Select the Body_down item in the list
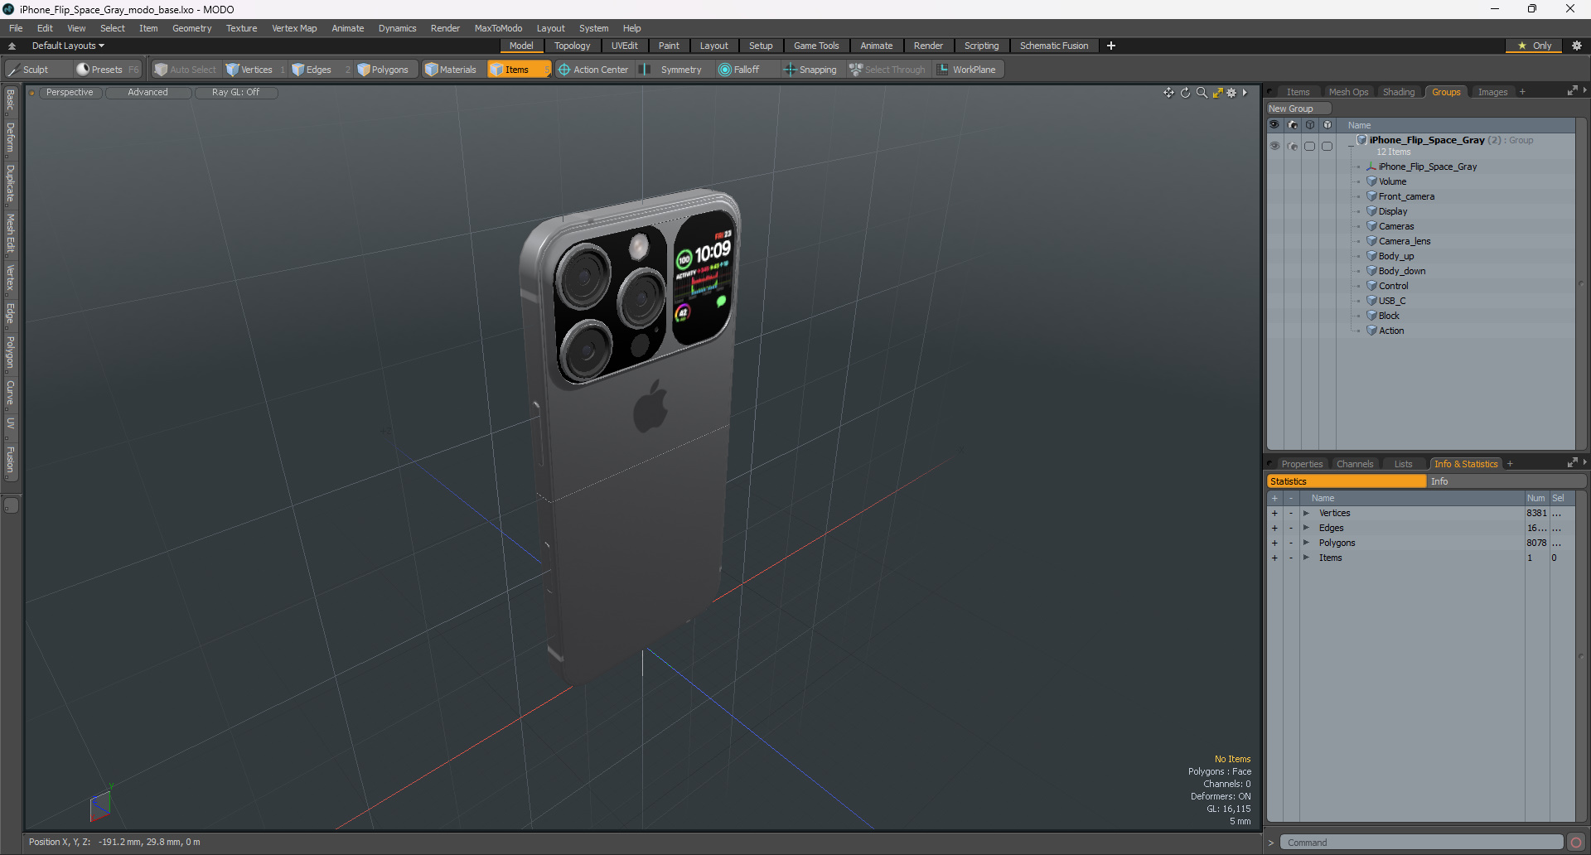1591x855 pixels. (1402, 271)
